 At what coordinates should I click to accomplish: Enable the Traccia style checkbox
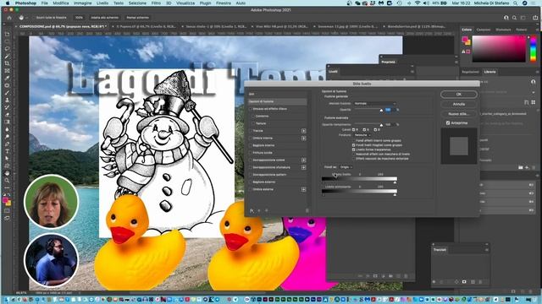pyautogui.click(x=251, y=131)
